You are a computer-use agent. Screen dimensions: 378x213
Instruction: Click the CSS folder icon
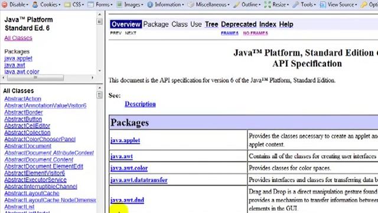coord(67,5)
